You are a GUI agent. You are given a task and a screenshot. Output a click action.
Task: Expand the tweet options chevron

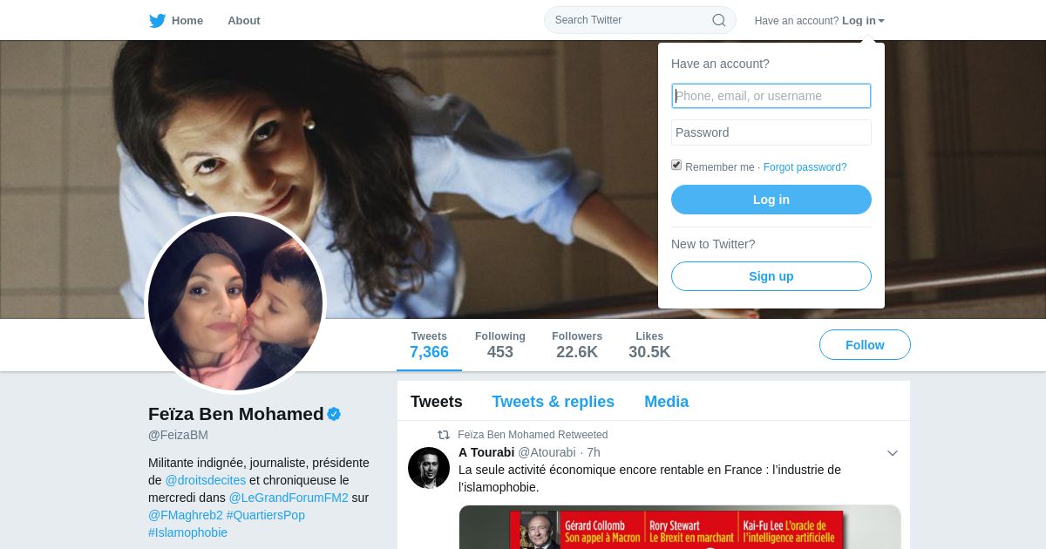coord(892,453)
